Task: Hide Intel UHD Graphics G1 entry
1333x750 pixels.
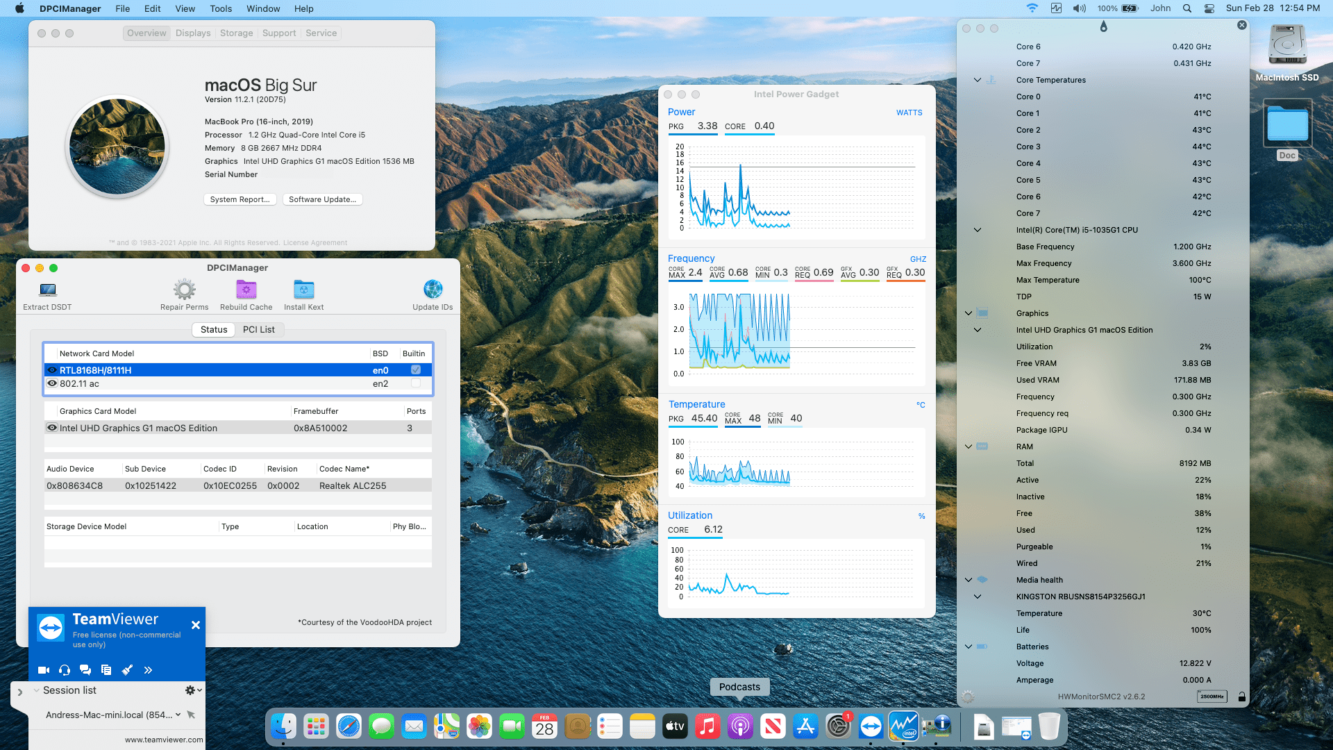Action: point(52,427)
